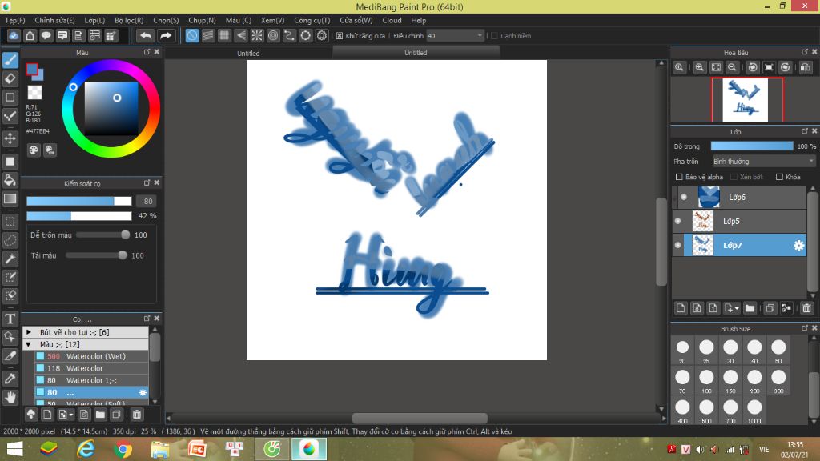Select the Gradient tool
The image size is (820, 461).
10,198
